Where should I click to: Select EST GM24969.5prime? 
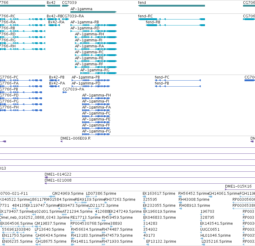pyautogui.click(x=68, y=194)
